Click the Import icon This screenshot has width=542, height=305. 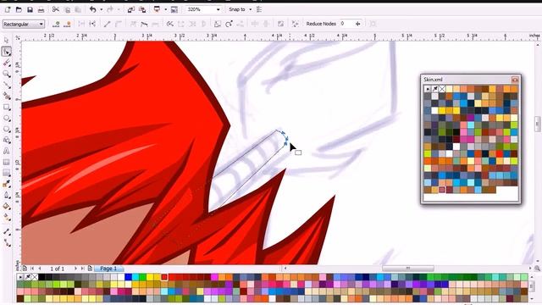[130, 9]
